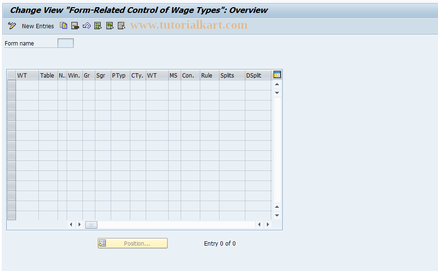Image resolution: width=438 pixels, height=271 pixels.
Task: Click the second WT column header
Action: [157, 75]
